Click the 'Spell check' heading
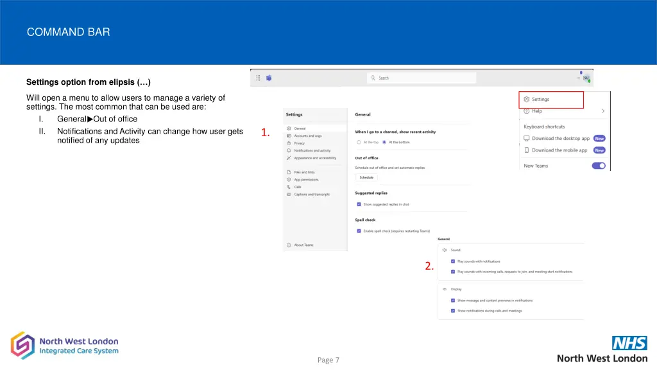Screen dimensions: 657x370 point(365,220)
